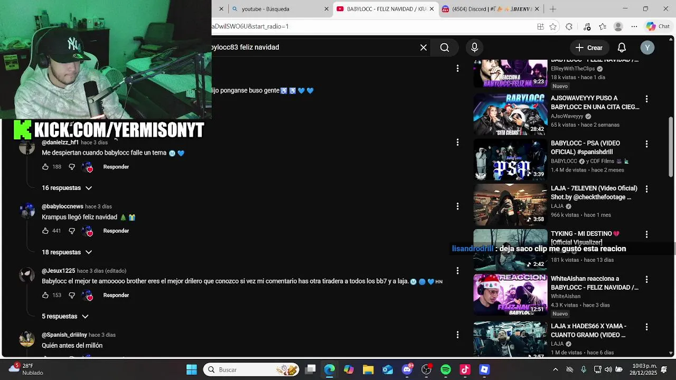Open Edge split screen icon

tap(540, 26)
